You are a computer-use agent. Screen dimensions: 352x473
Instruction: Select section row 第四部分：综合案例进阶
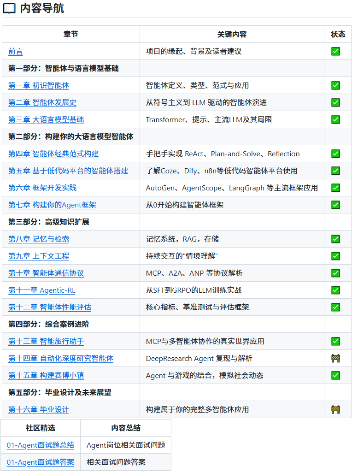coord(176,324)
